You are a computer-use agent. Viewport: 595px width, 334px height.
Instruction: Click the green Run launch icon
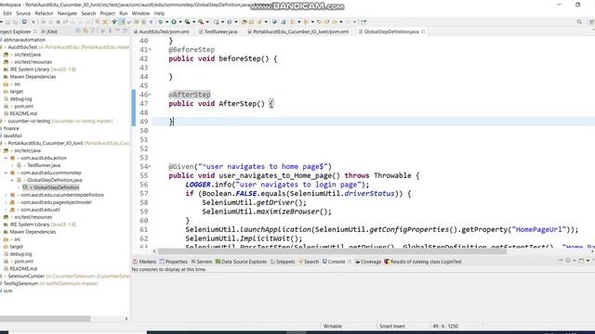pyautogui.click(x=174, y=22)
